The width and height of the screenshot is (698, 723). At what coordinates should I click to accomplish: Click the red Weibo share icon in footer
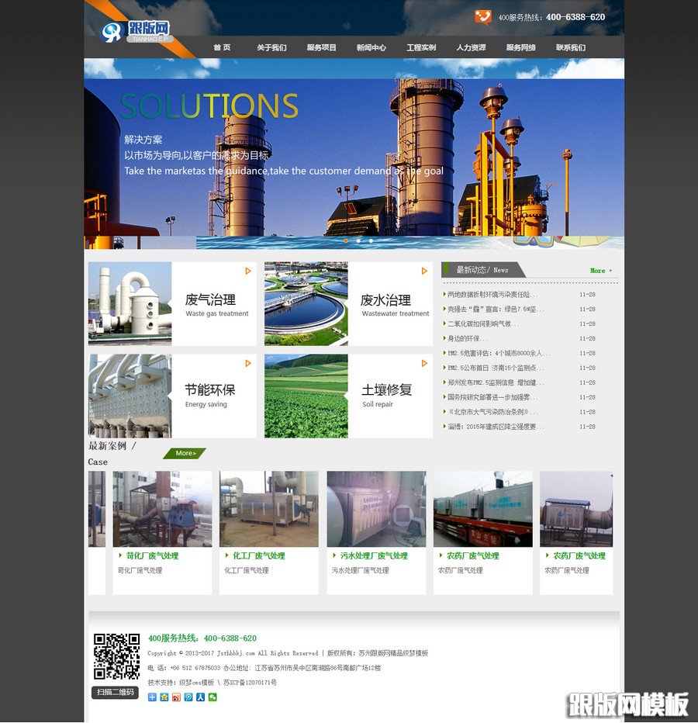(176, 697)
